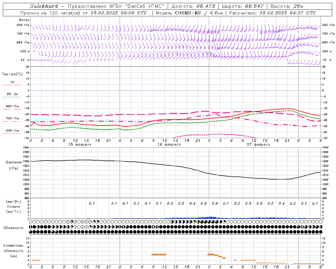This screenshot has height=269, width=336.
Task: Select the (мм/3ч.) precipitation unit label
Action: [14, 201]
